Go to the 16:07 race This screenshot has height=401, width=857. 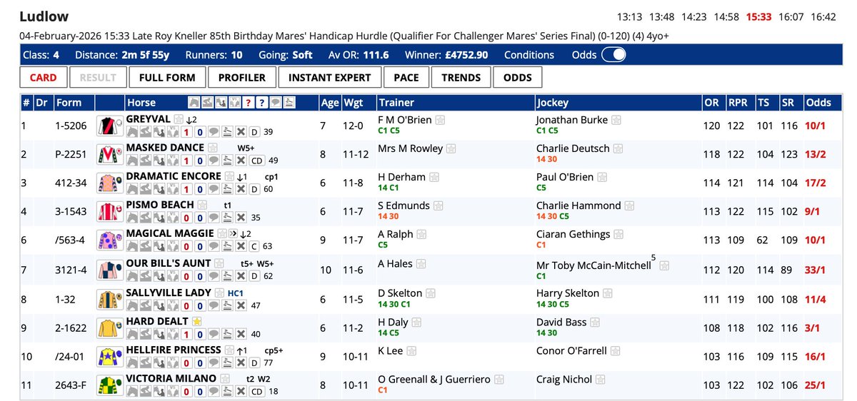click(791, 16)
